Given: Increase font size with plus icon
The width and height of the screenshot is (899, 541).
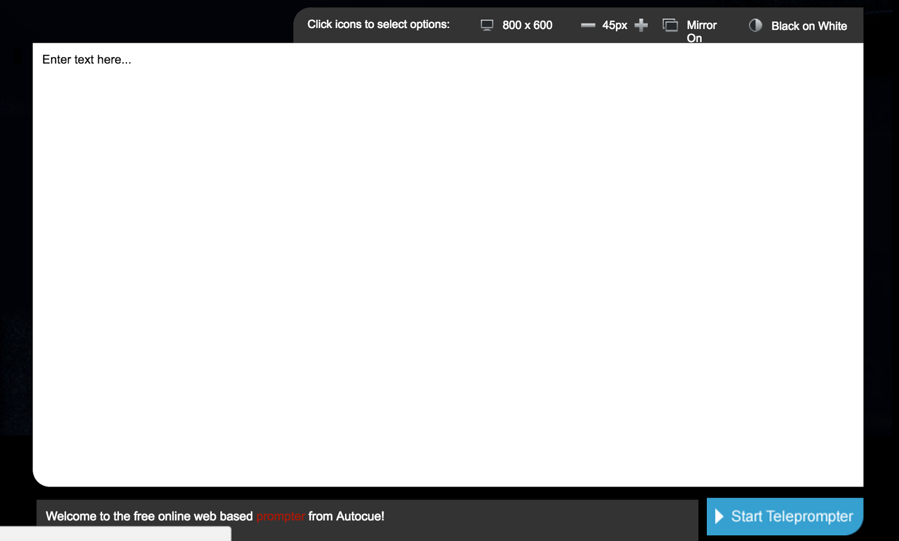Looking at the screenshot, I should (x=641, y=25).
